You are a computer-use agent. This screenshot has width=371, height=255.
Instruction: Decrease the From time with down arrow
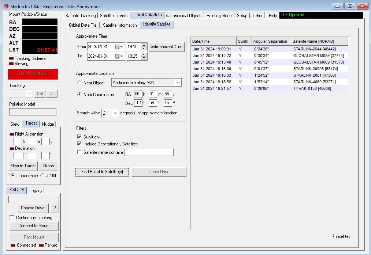tap(144, 48)
